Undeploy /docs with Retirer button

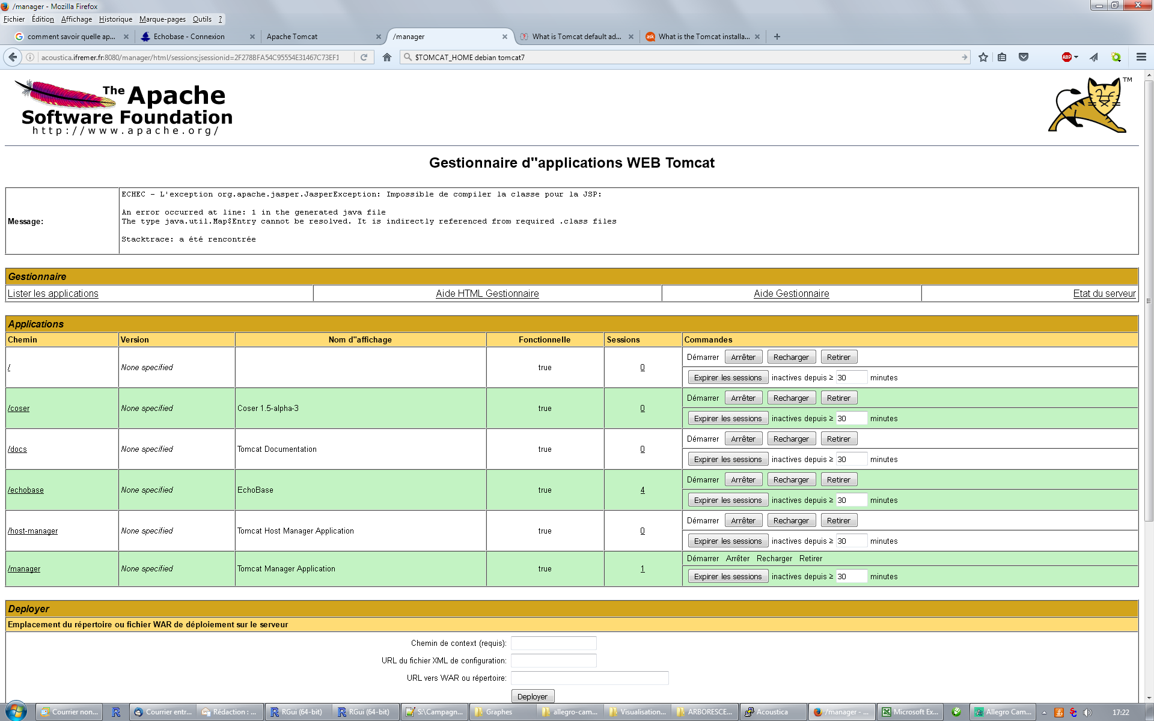click(x=839, y=439)
